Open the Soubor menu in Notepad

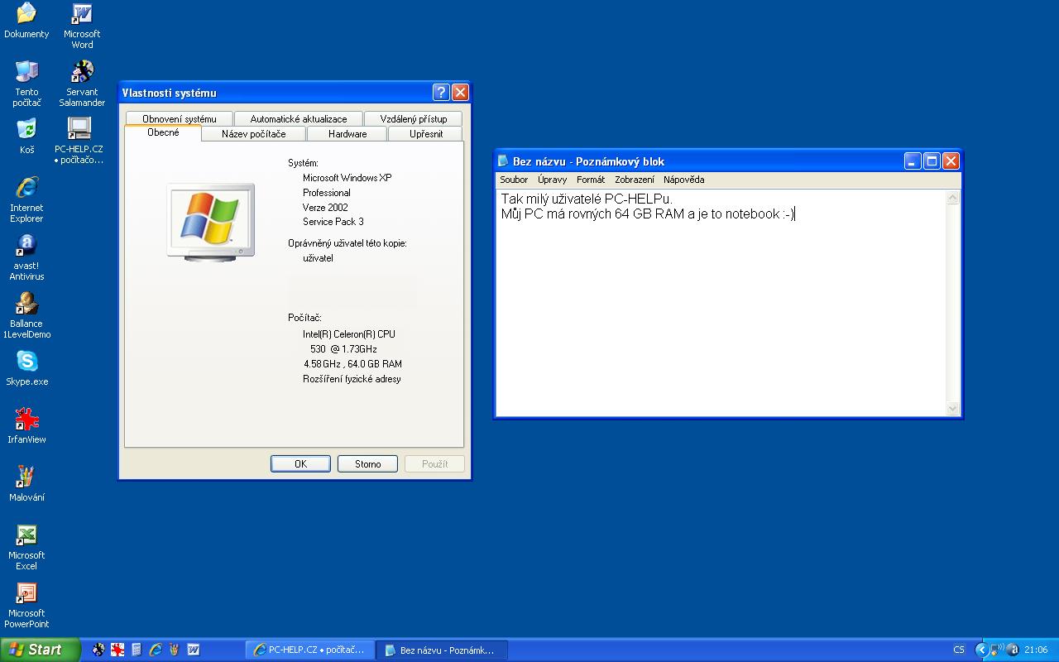pos(514,180)
